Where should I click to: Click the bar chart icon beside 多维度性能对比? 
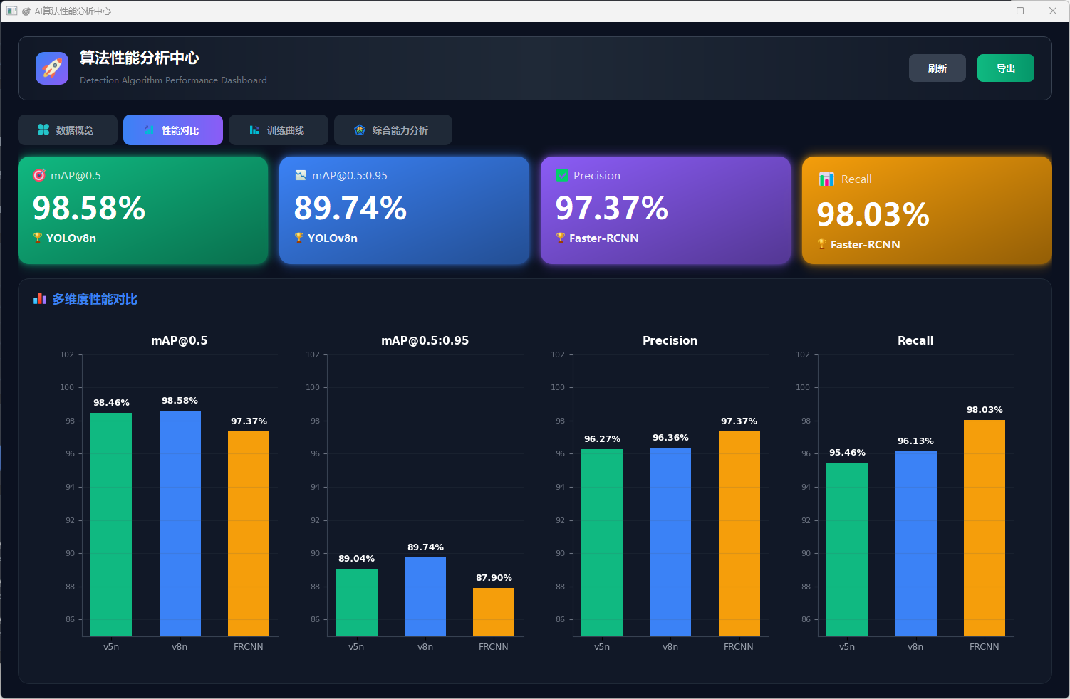[40, 299]
